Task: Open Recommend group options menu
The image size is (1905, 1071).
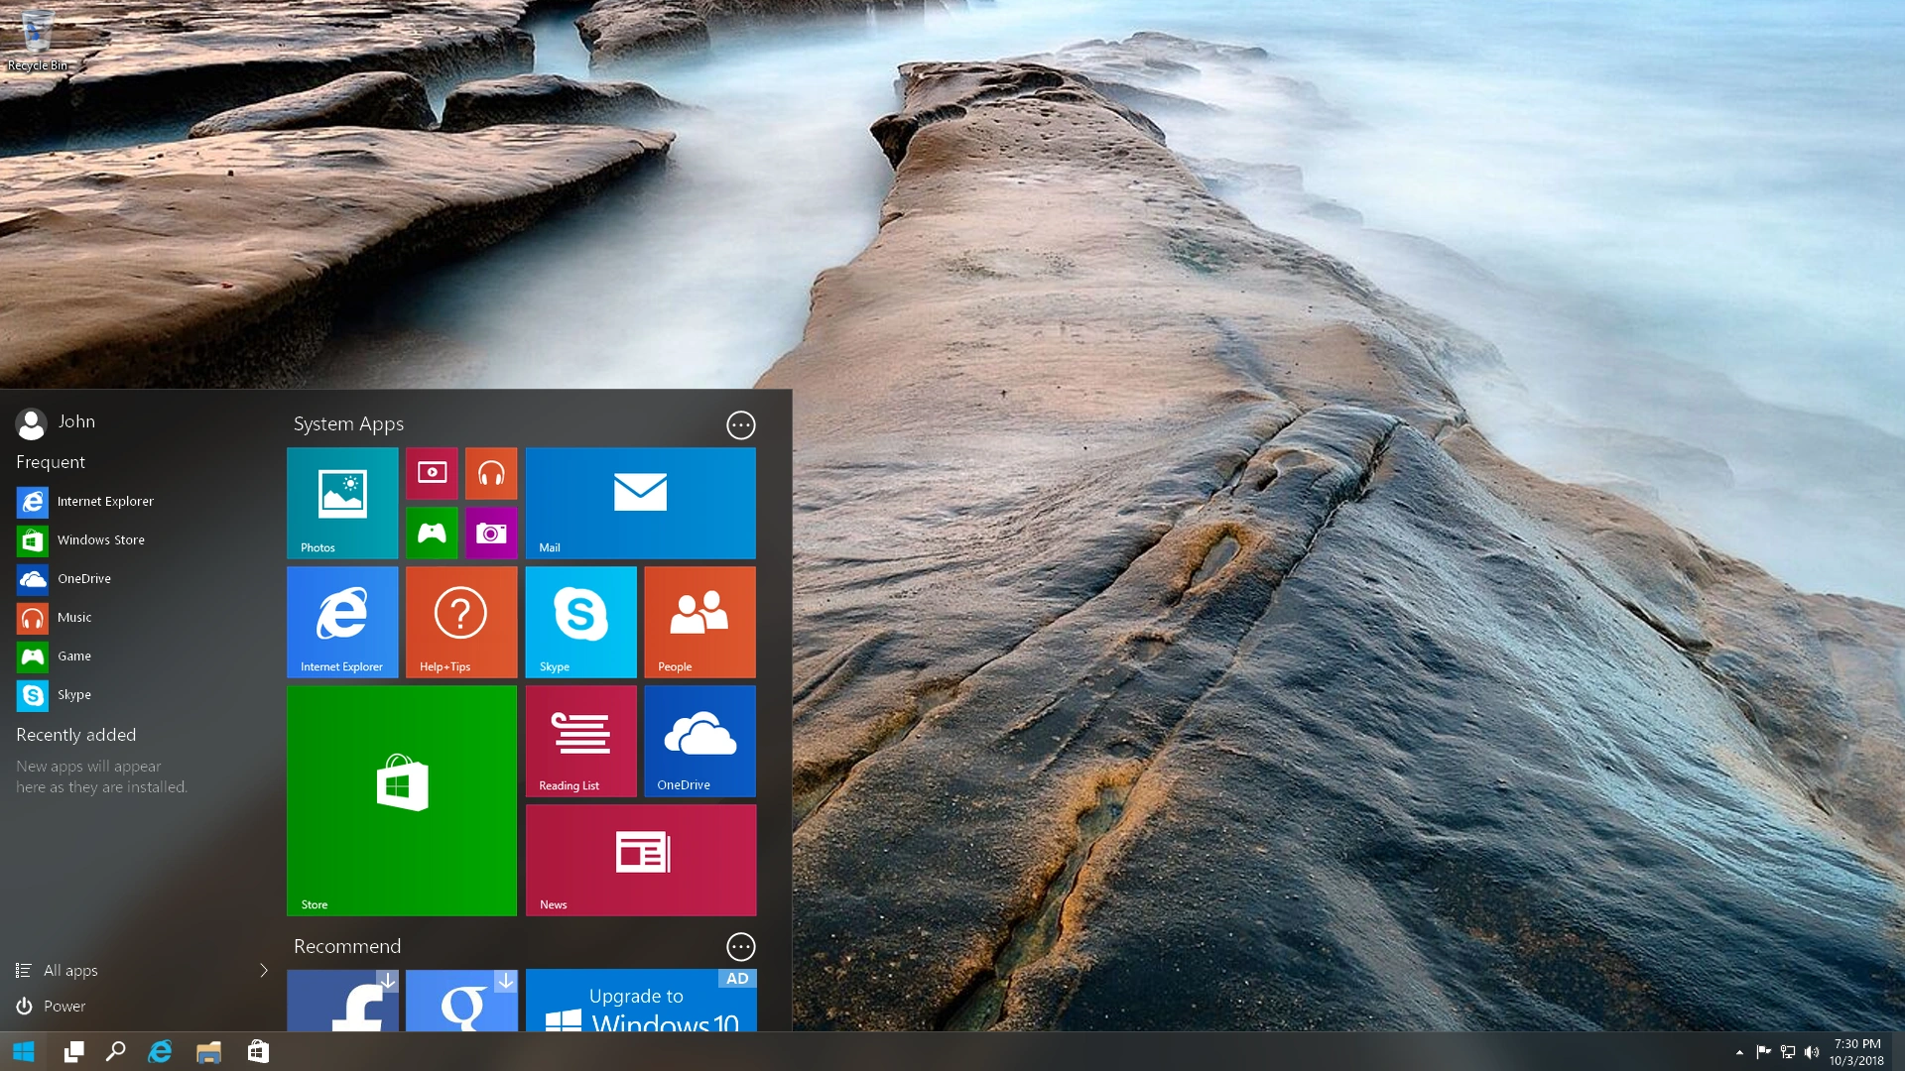Action: (x=740, y=947)
